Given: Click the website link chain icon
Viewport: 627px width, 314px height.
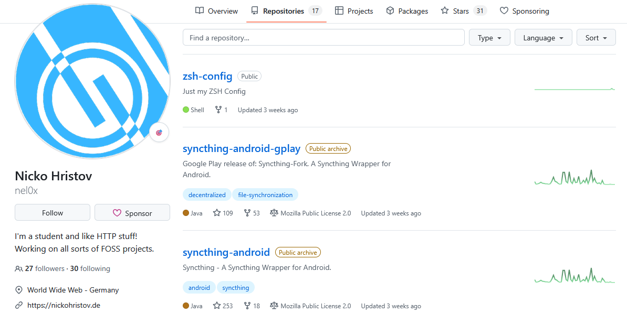Looking at the screenshot, I should (19, 305).
